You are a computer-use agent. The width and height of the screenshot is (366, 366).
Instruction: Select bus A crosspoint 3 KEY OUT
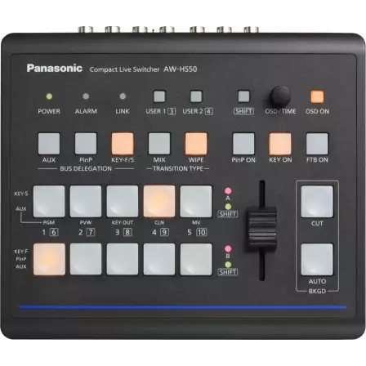123,201
